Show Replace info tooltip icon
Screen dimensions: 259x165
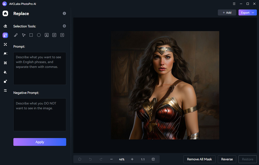pos(64,14)
